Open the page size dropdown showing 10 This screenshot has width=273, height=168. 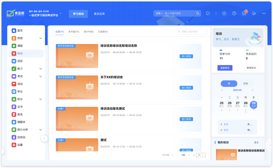[201, 155]
